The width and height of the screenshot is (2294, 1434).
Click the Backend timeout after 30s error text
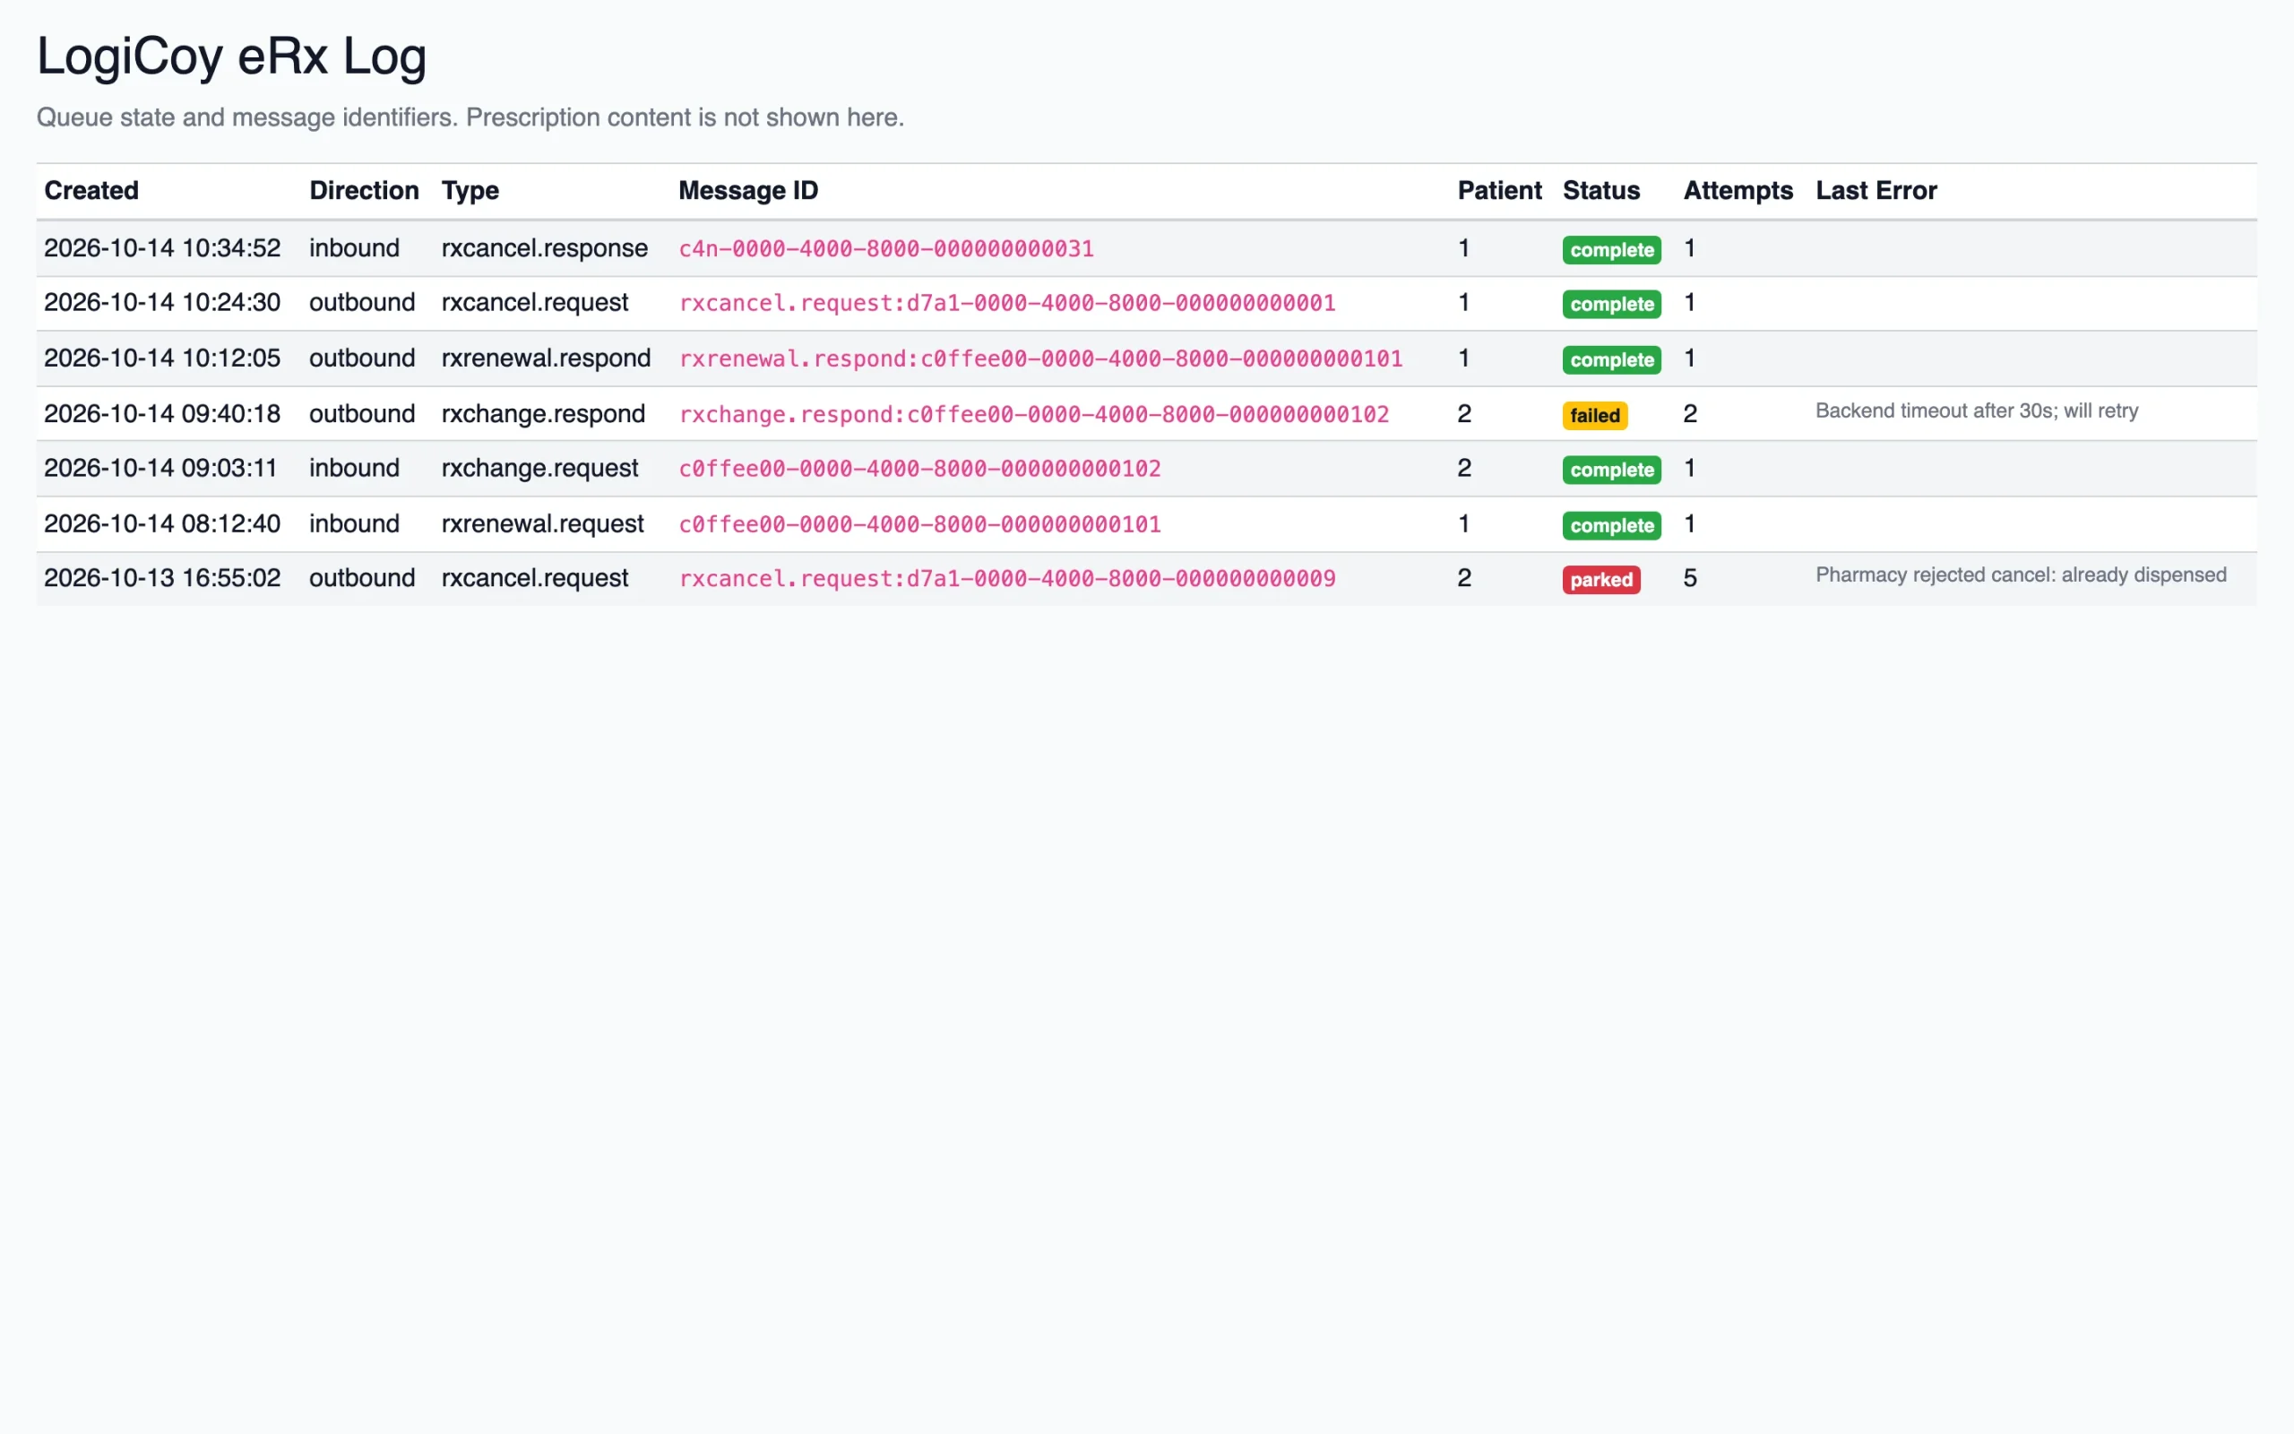pos(1977,410)
